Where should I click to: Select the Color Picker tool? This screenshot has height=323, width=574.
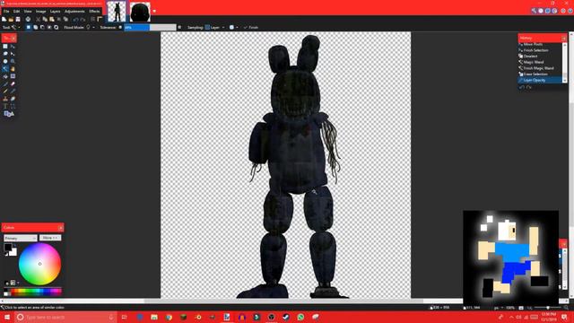click(x=13, y=92)
